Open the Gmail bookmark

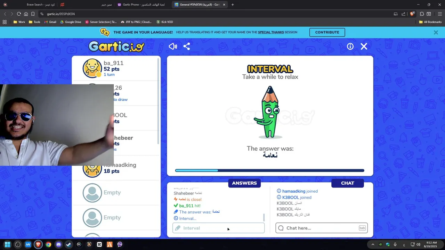pos(50,22)
